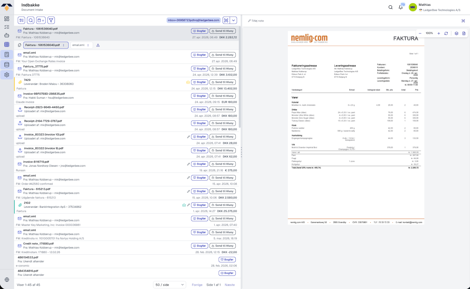Open the 50 / side page size dropdown

169,285
